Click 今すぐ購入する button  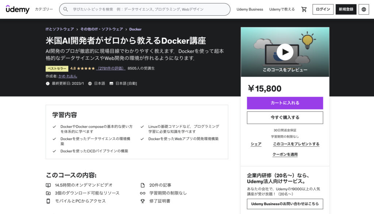(285, 117)
